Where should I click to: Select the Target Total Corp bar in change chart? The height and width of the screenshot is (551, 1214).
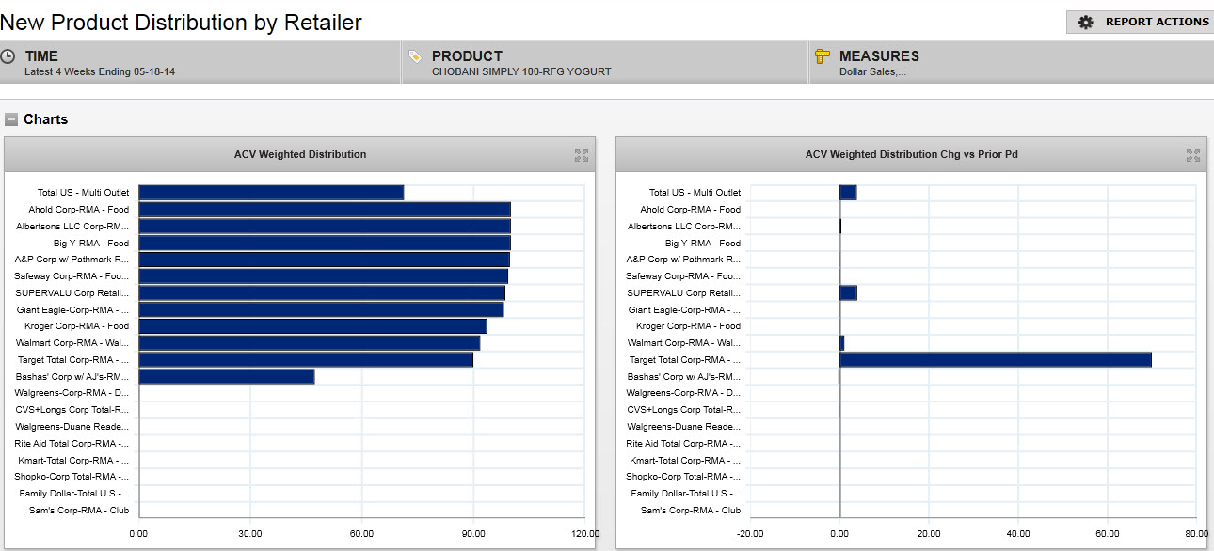point(995,359)
